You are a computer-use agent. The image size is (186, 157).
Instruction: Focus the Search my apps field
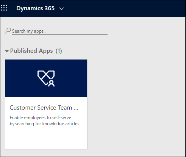click(x=60, y=31)
